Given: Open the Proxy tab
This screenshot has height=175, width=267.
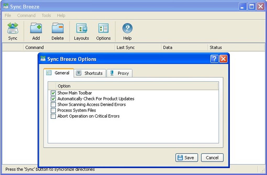Looking at the screenshot, I should (x=119, y=73).
